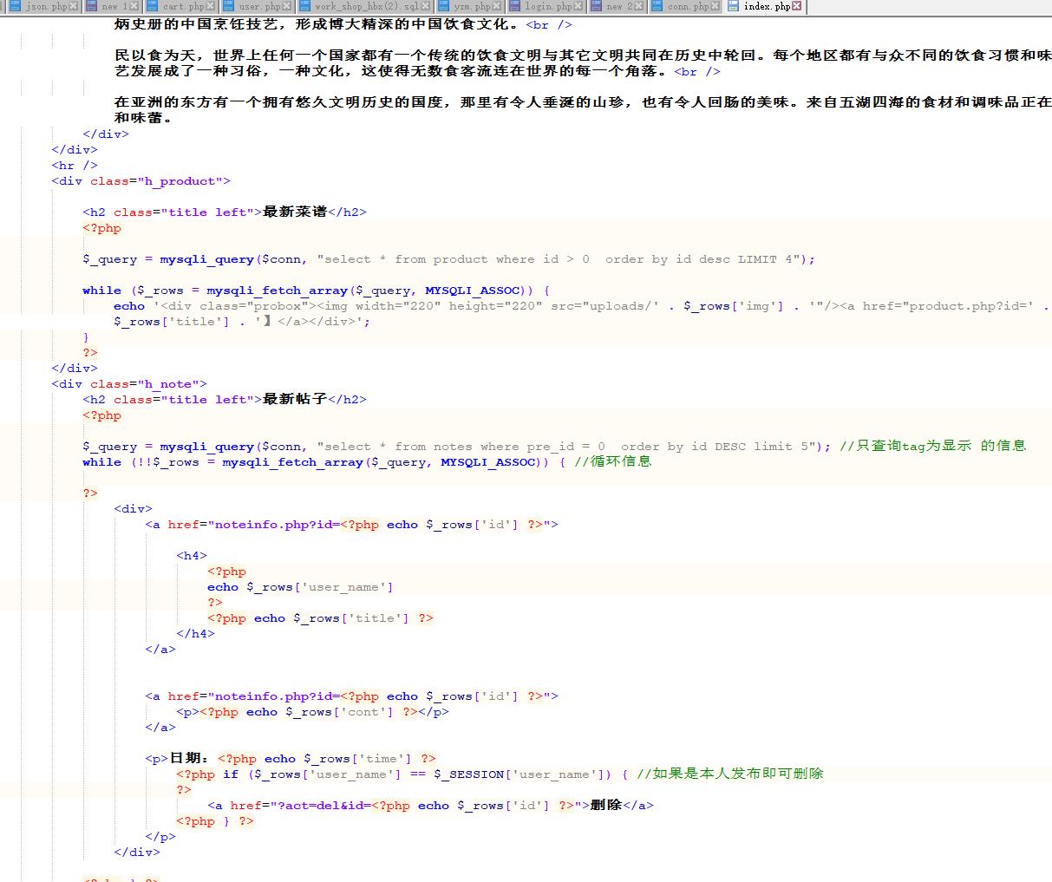Image resolution: width=1052 pixels, height=882 pixels.
Task: Click the index.php tab file icon
Action: (734, 6)
